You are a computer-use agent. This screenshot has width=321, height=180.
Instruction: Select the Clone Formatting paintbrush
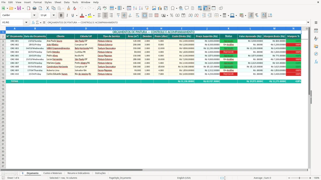68,8
